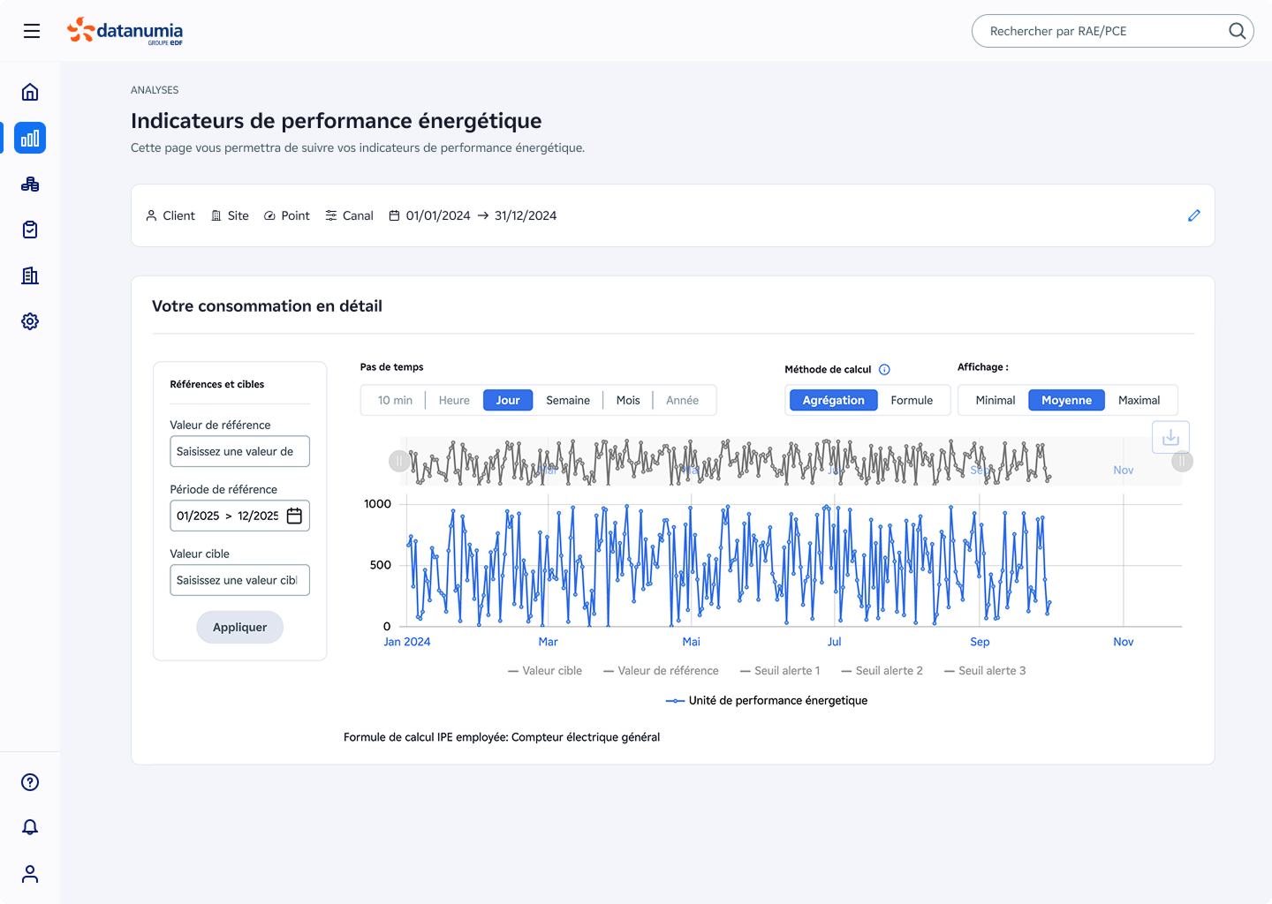
Task: Open the help question mark icon
Action: (30, 782)
